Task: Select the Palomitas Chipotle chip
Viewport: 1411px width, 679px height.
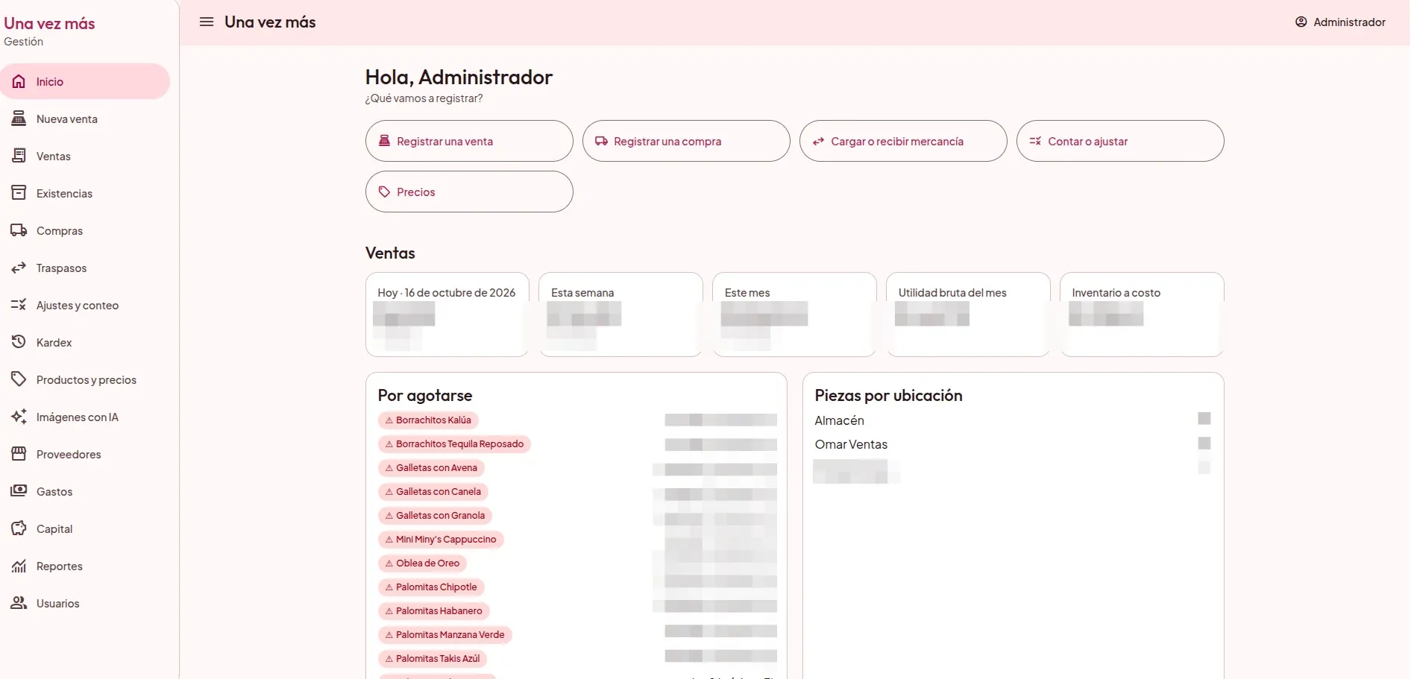Action: (x=431, y=587)
